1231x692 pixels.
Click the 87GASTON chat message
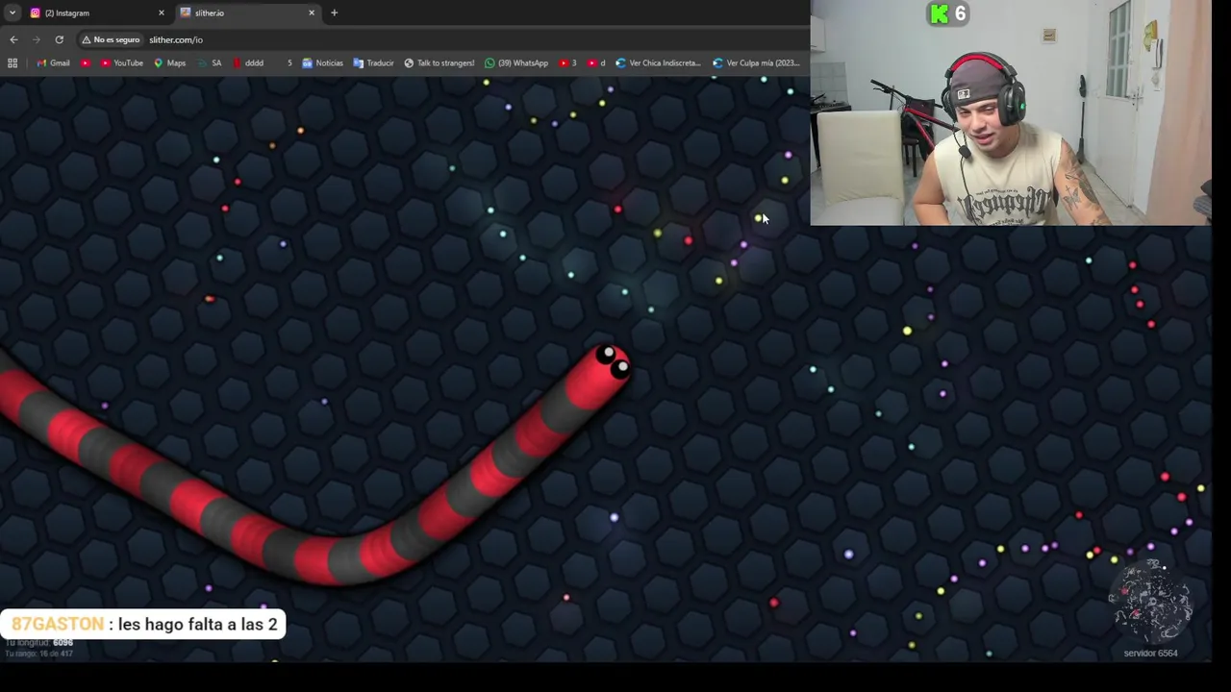143,625
